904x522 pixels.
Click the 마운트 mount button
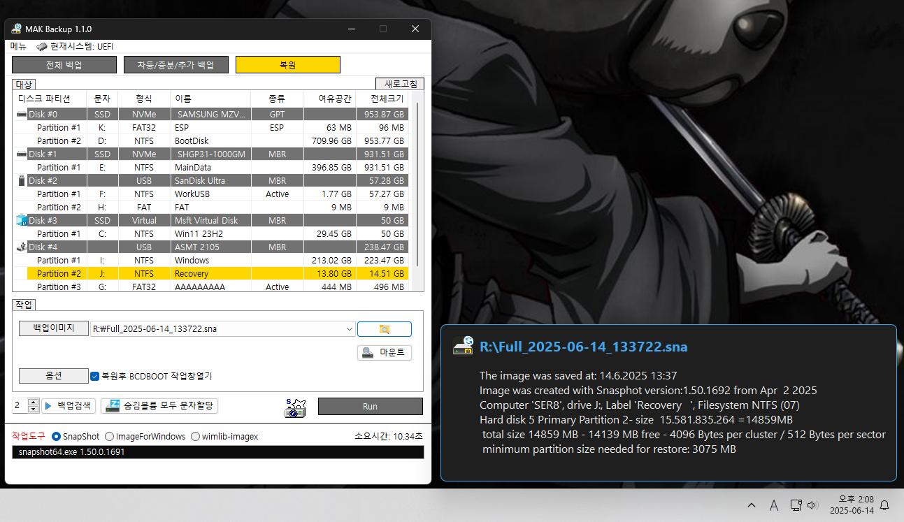pos(384,353)
